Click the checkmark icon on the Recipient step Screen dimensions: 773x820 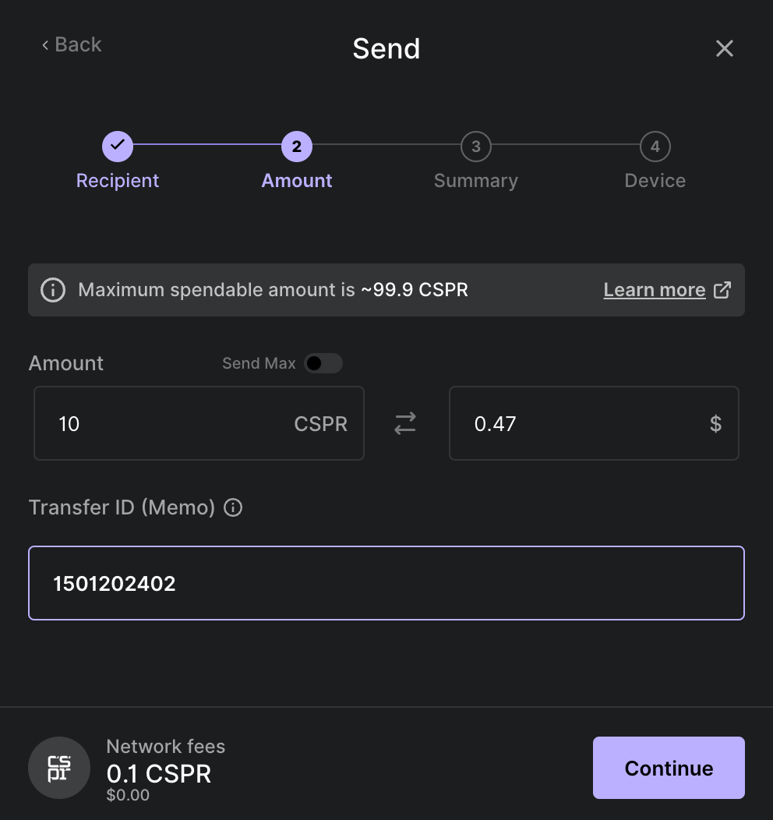pos(117,146)
